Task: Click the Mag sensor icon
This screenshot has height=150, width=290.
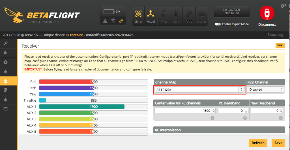Action: [x=164, y=16]
